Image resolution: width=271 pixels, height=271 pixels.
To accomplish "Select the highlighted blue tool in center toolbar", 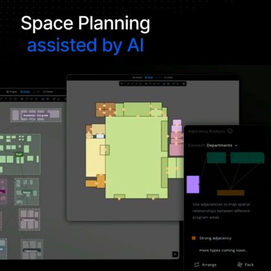I will pos(164,84).
